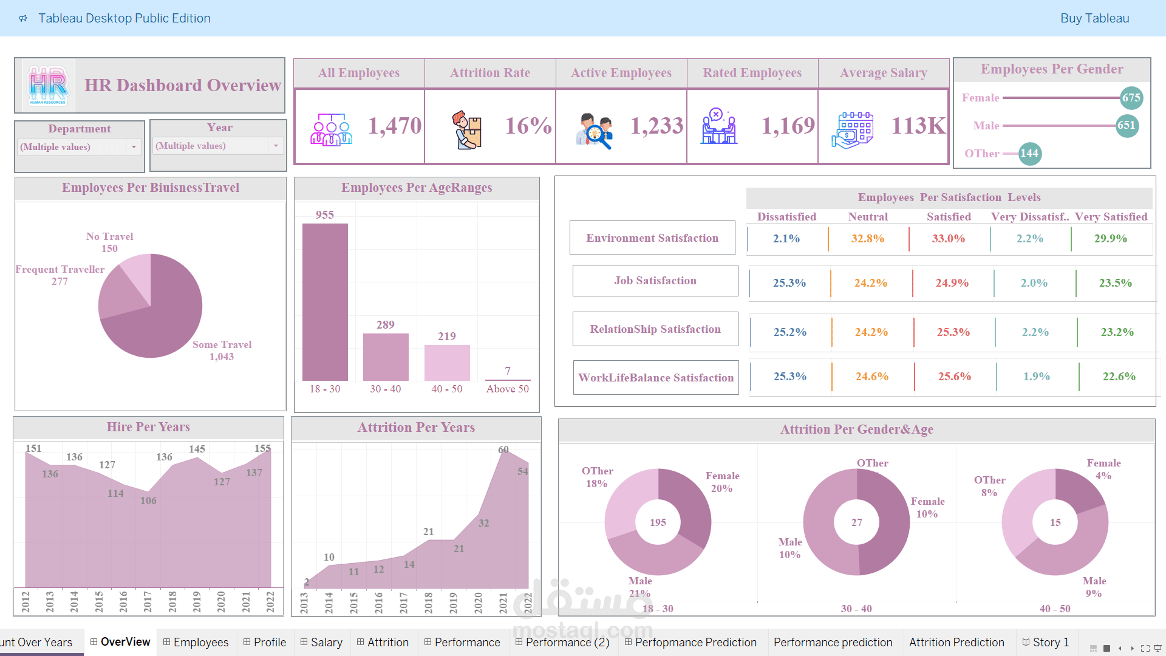
Task: Show the sheet sorter view icon
Action: (1093, 648)
